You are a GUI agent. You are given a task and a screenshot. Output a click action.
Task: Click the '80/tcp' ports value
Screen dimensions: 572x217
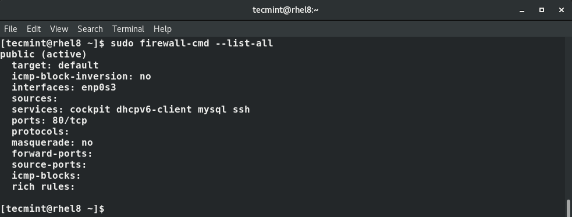click(70, 121)
